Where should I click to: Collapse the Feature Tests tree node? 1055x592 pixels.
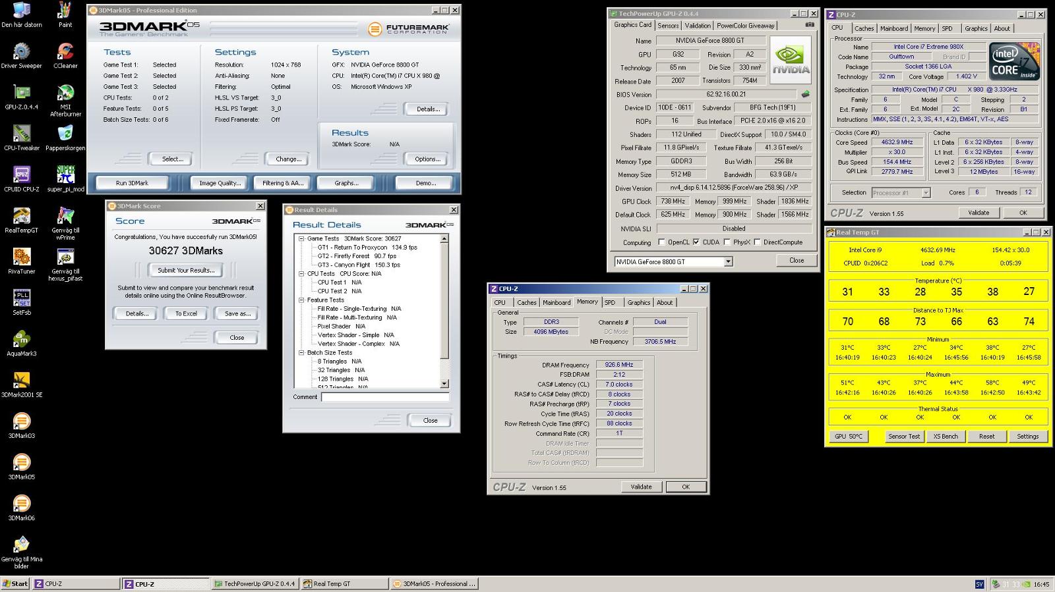(301, 300)
